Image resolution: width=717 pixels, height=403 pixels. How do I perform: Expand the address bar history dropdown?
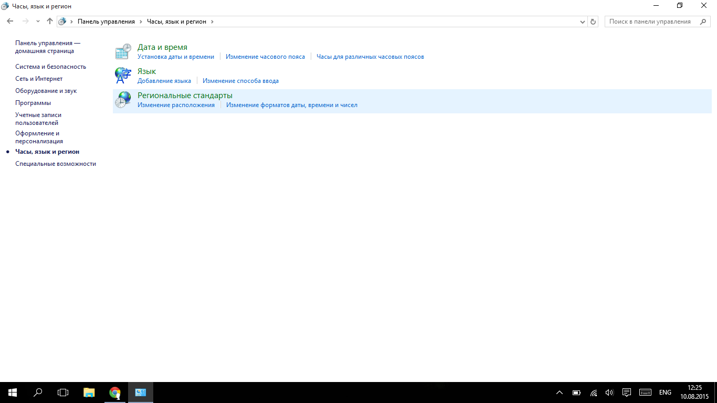[583, 22]
